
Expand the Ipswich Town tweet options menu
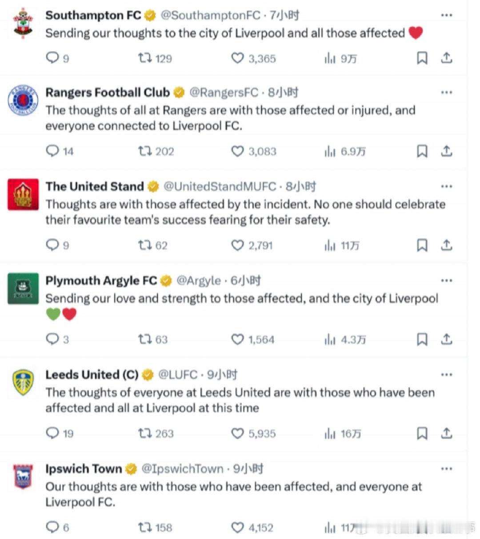(446, 469)
